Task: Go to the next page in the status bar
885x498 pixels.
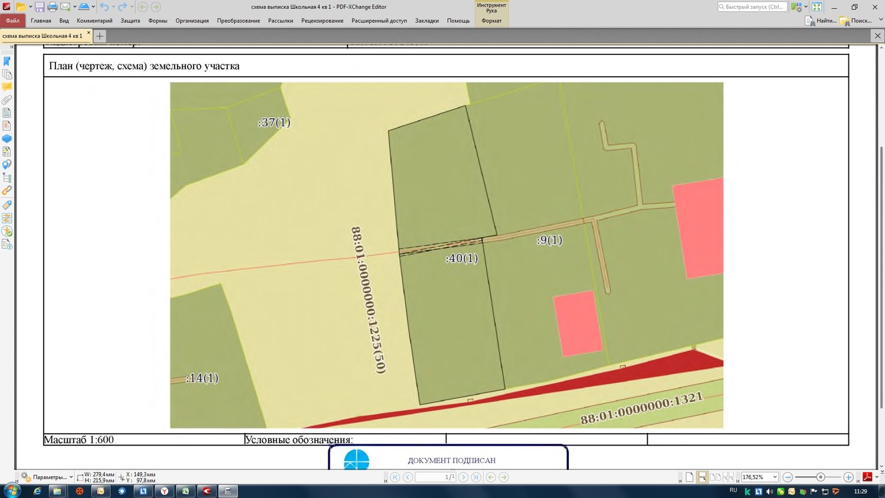Action: pos(463,477)
